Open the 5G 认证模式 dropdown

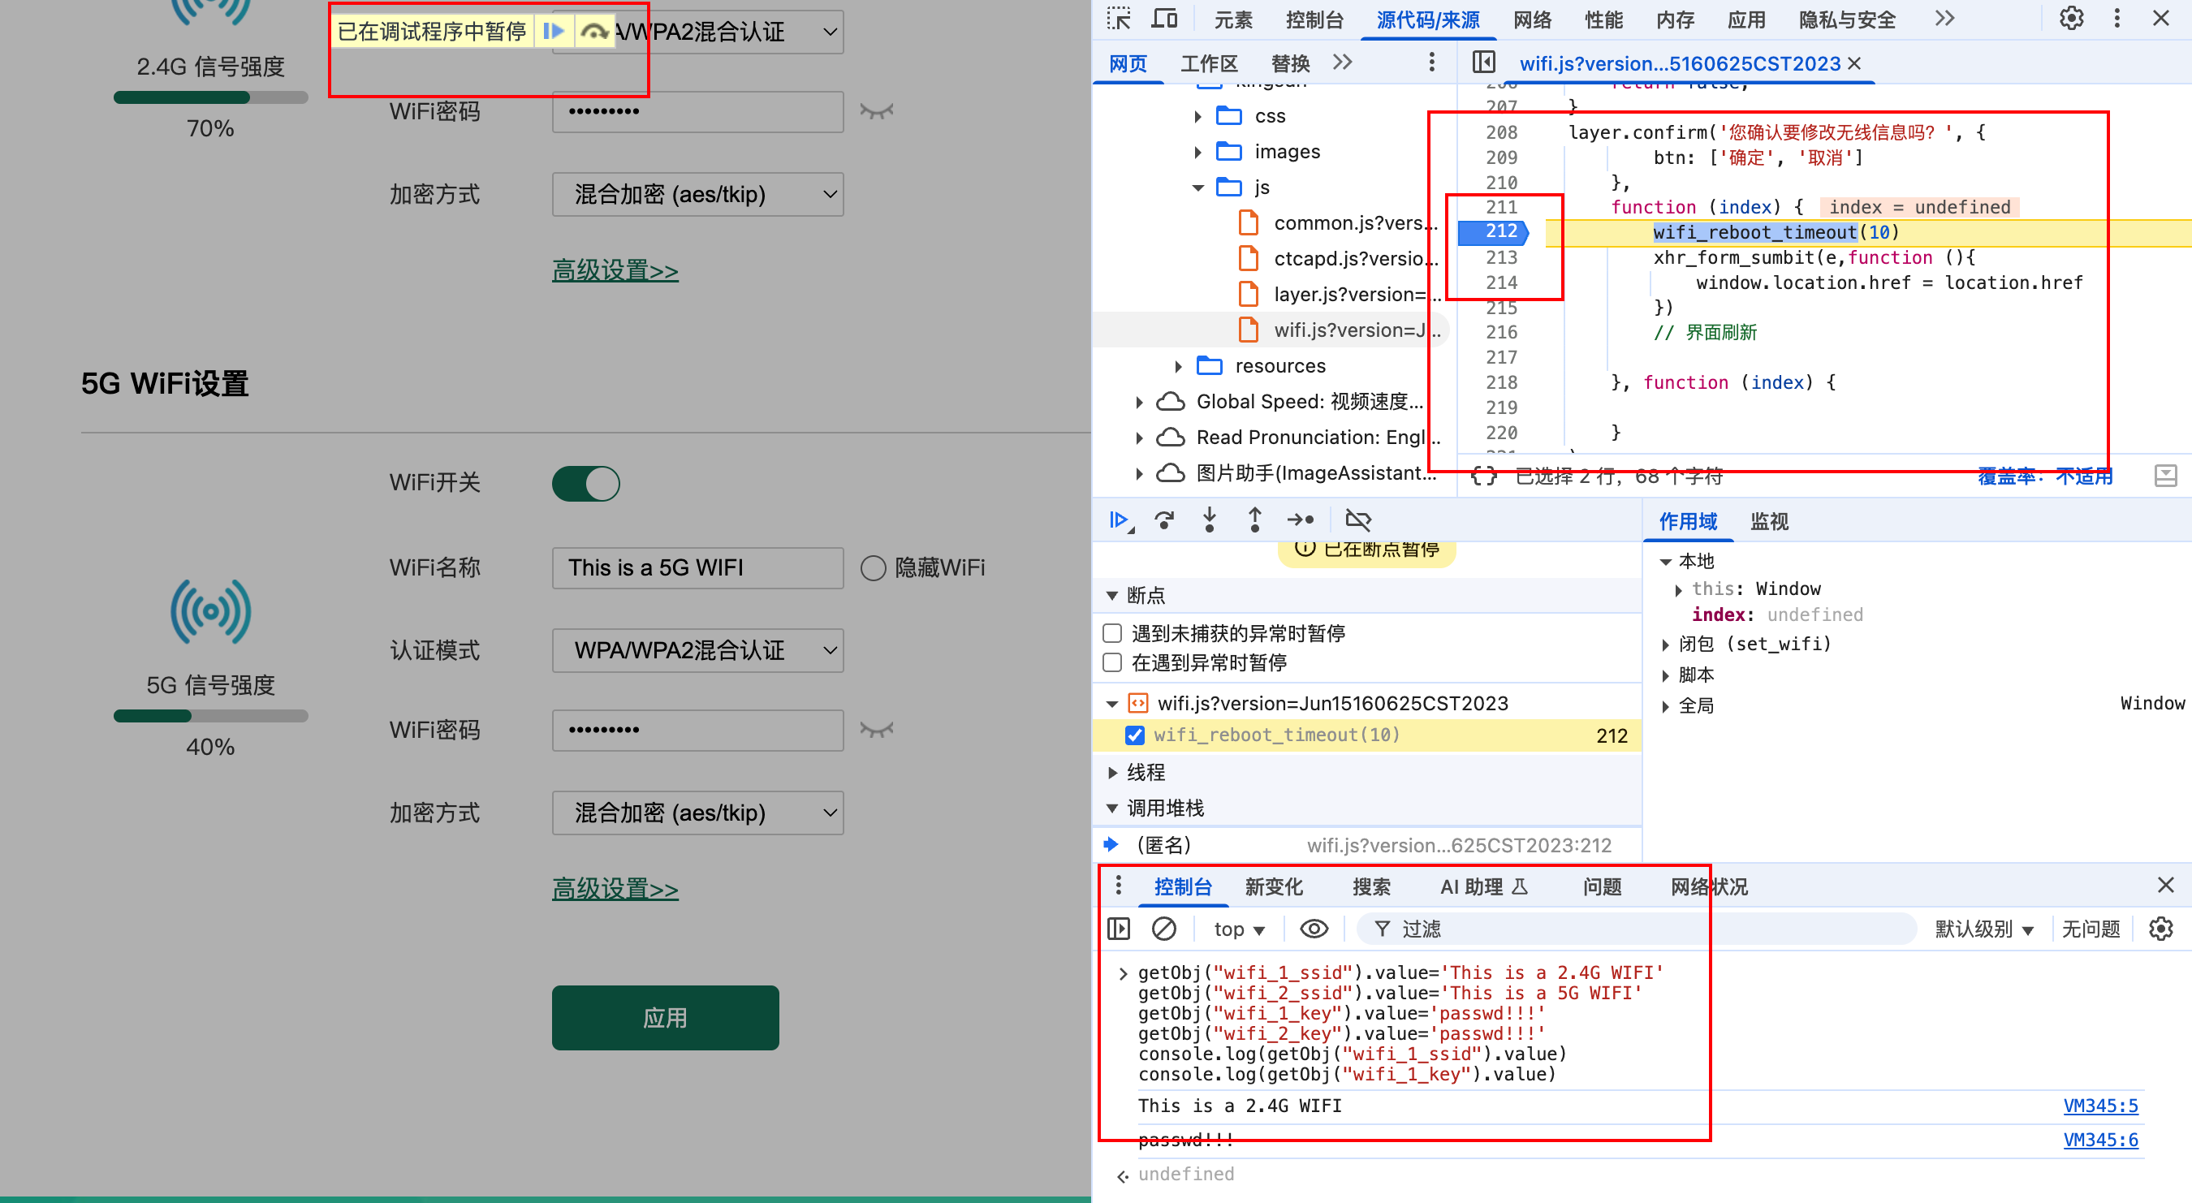click(x=697, y=650)
